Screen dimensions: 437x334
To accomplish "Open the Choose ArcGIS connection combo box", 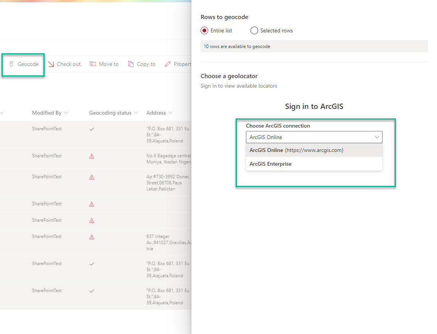I will click(314, 137).
